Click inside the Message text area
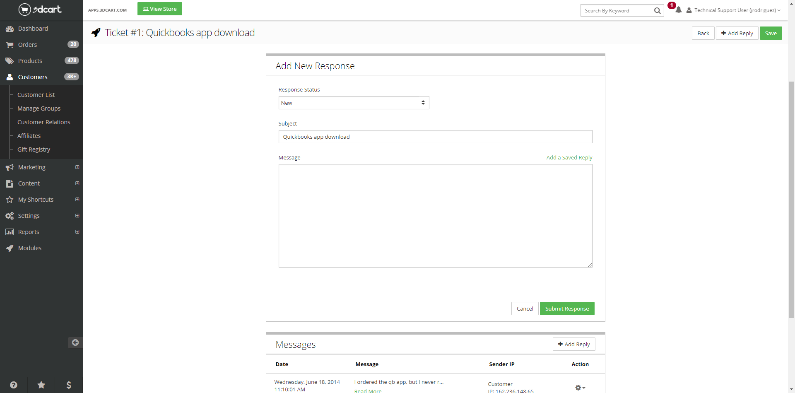 tap(435, 215)
